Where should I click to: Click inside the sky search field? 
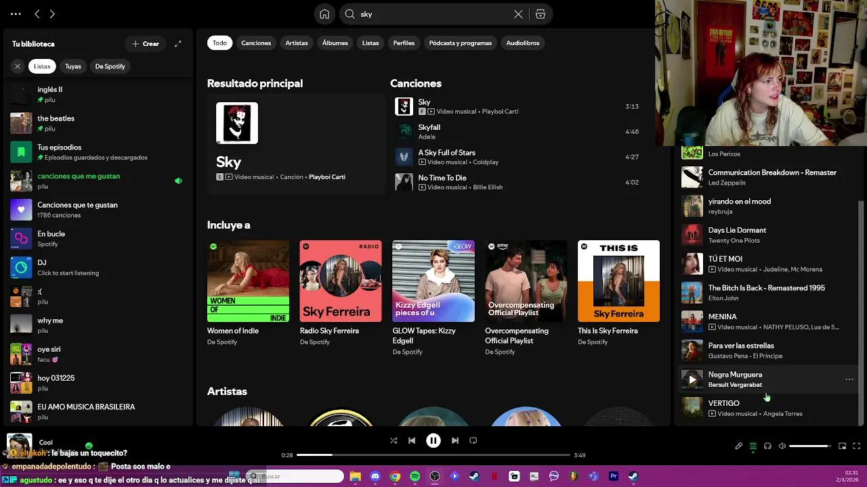(433, 14)
